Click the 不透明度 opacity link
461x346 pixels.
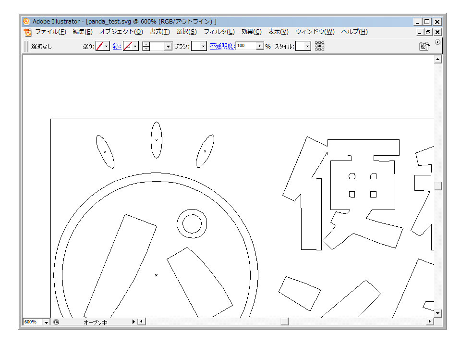pyautogui.click(x=222, y=46)
